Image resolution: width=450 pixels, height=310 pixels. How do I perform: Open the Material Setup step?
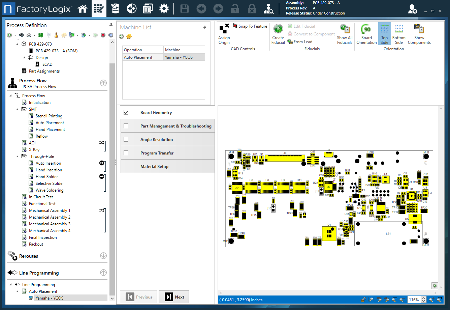pos(154,167)
